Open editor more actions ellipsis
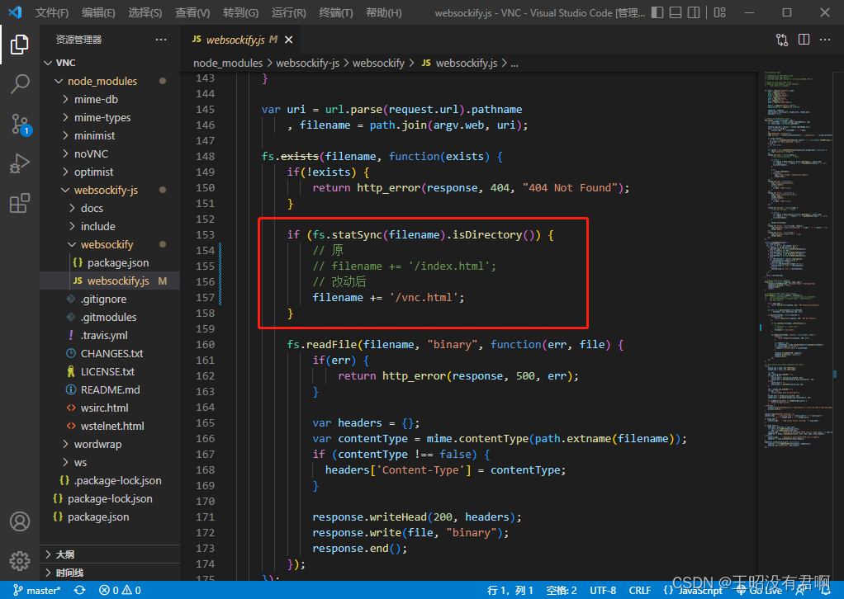Viewport: 844px width, 599px height. pos(825,40)
